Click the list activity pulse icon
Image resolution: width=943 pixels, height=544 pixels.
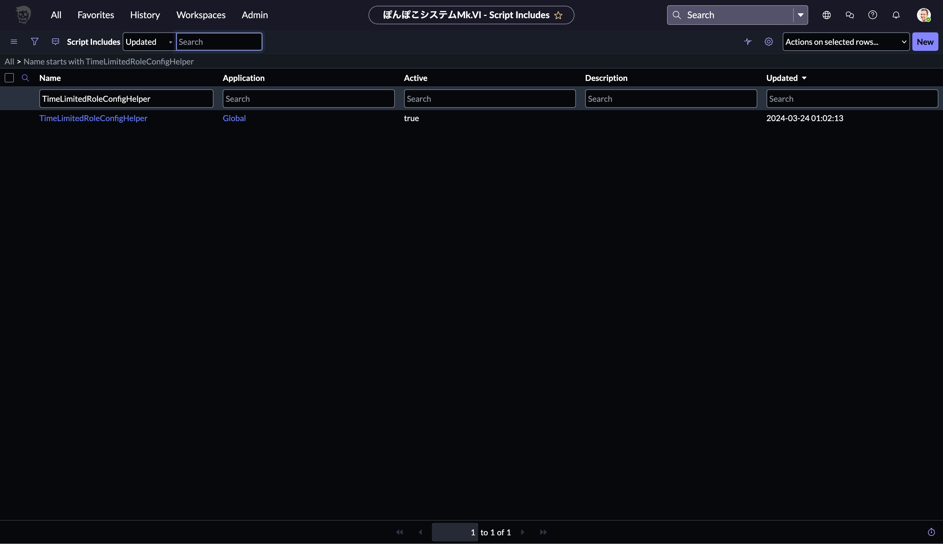point(747,41)
